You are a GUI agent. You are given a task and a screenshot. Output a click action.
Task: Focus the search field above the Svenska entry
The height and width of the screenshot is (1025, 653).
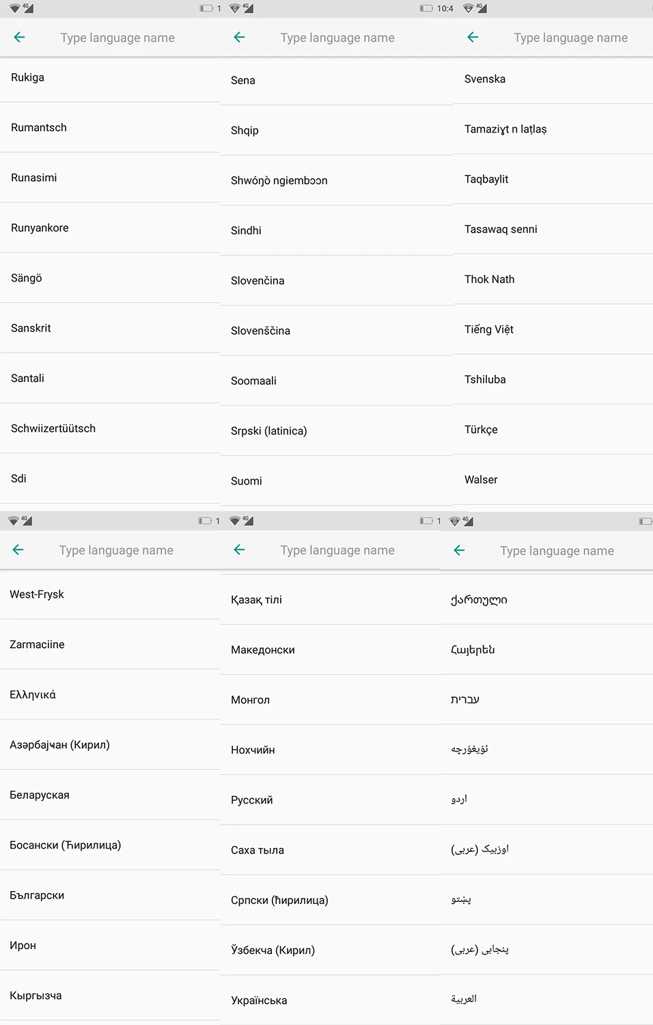click(x=570, y=38)
